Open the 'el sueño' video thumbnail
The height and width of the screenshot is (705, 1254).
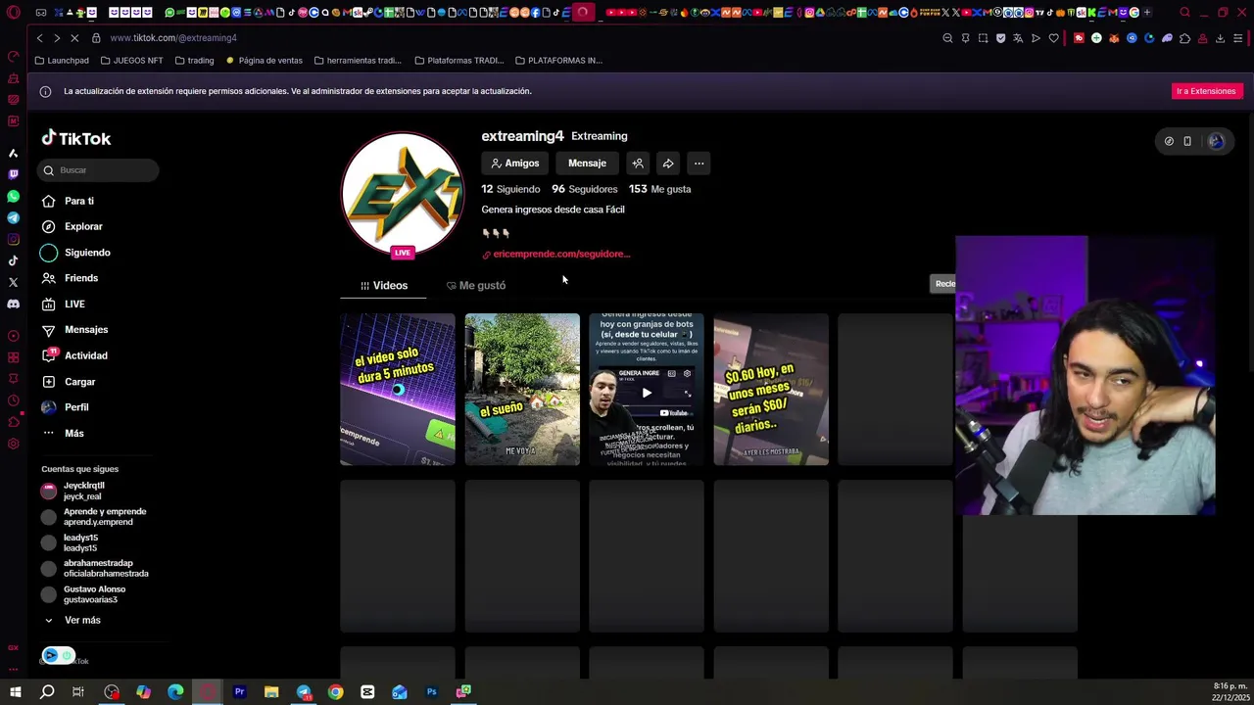coord(522,389)
